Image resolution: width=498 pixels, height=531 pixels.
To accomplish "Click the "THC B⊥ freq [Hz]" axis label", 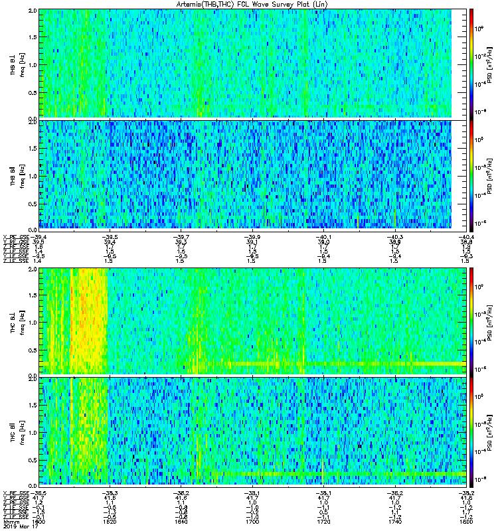I will coord(18,323).
